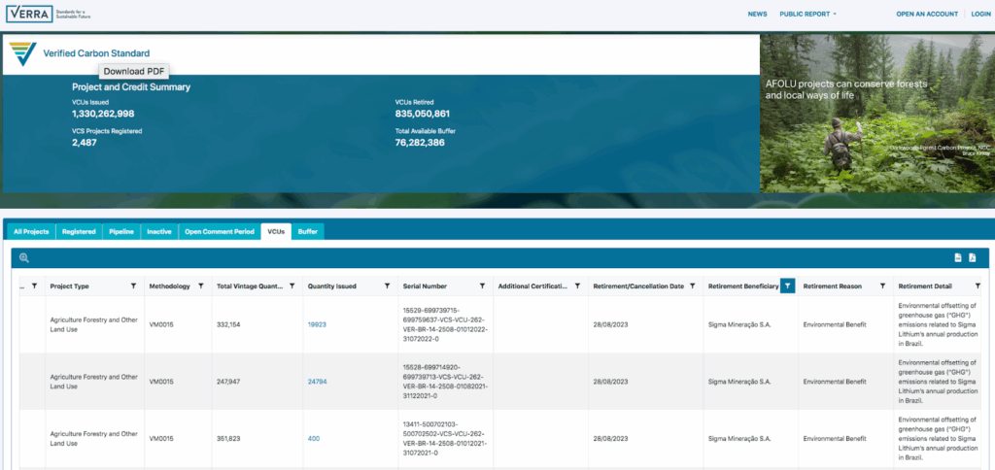Switch to the Inactive tab
The height and width of the screenshot is (470, 995).
tap(159, 231)
